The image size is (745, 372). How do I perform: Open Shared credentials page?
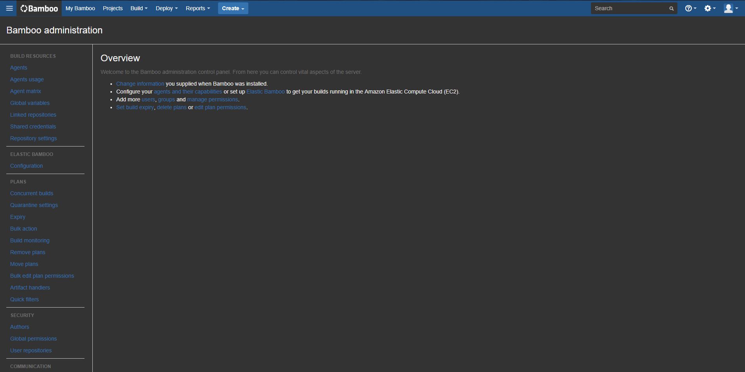pyautogui.click(x=33, y=126)
